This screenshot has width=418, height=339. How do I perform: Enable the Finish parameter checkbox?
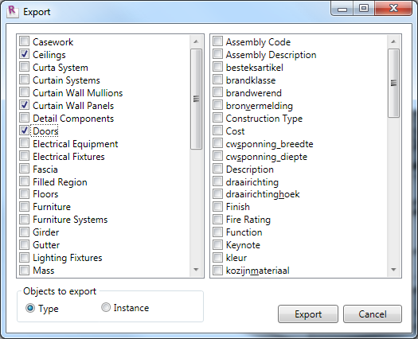coord(217,207)
